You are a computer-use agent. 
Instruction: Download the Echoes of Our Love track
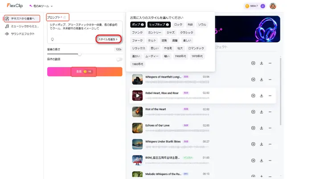pyautogui.click(x=262, y=128)
